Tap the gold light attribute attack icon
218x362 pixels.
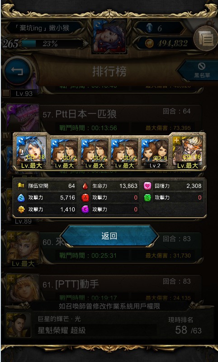[21, 210]
